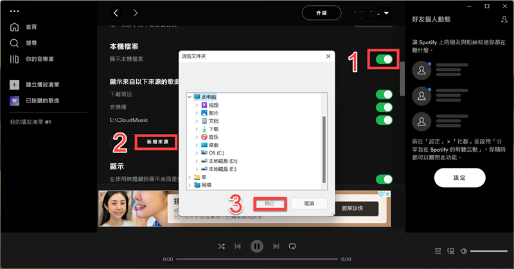The height and width of the screenshot is (269, 514).
Task: Select 库 folder in tree
Action: pyautogui.click(x=204, y=177)
